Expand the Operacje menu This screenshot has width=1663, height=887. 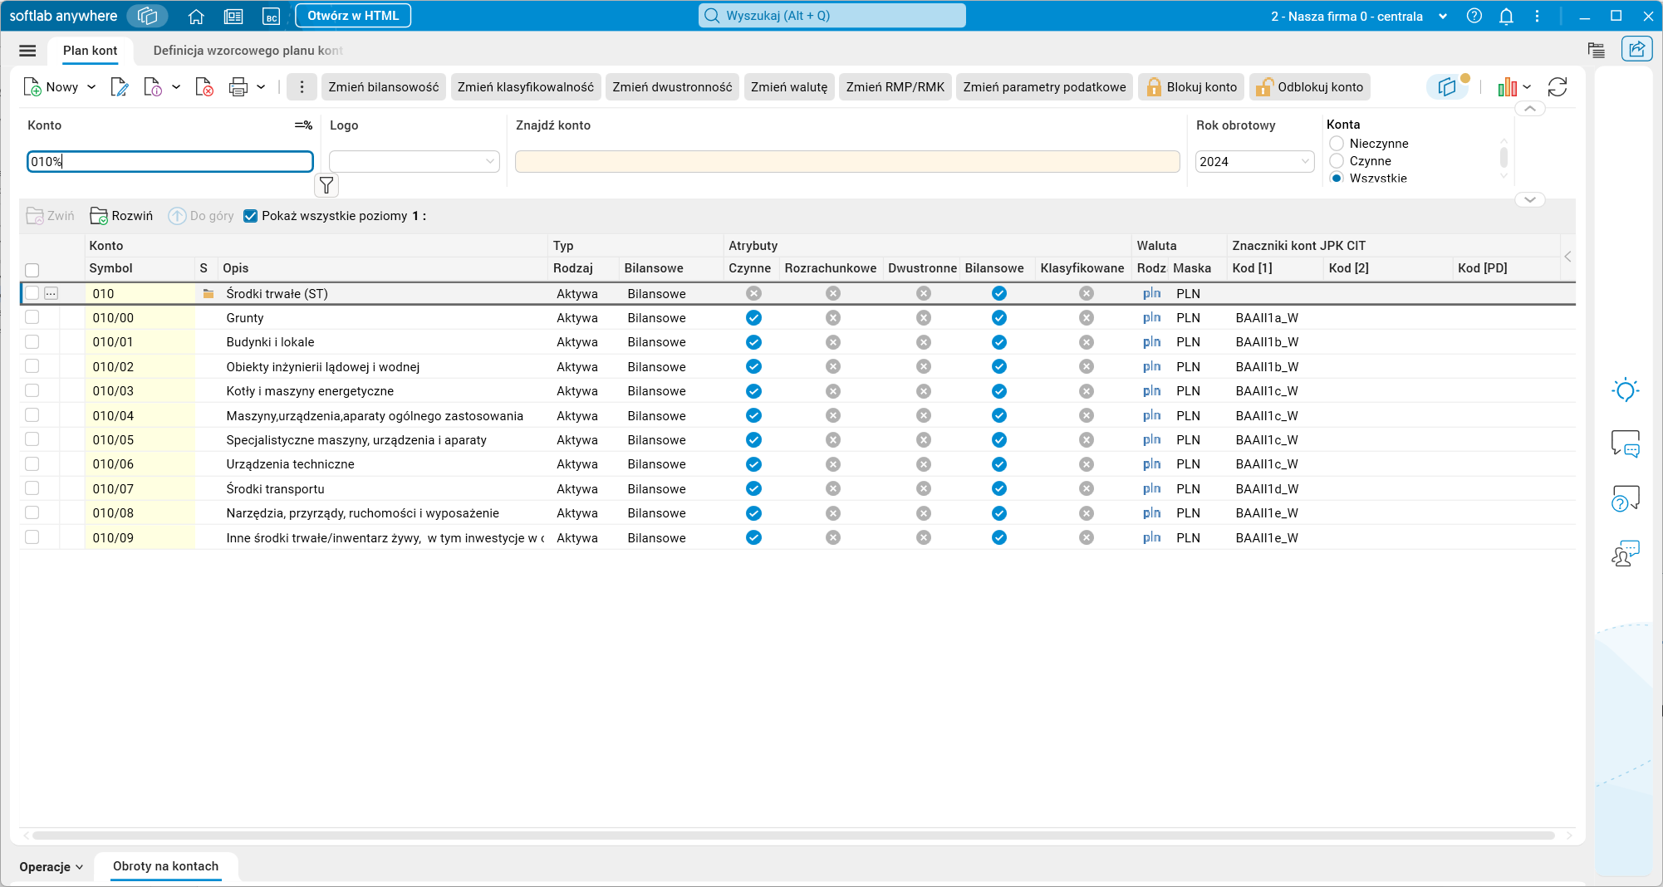click(52, 866)
